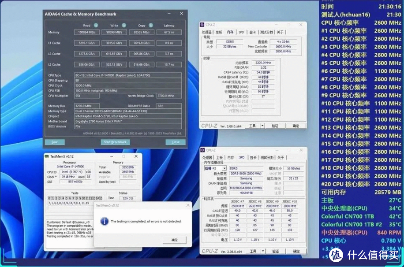Click the sidebar entry 测试人(hchuan16)
Image resolution: width=404 pixels, height=267 pixels.
[361, 15]
